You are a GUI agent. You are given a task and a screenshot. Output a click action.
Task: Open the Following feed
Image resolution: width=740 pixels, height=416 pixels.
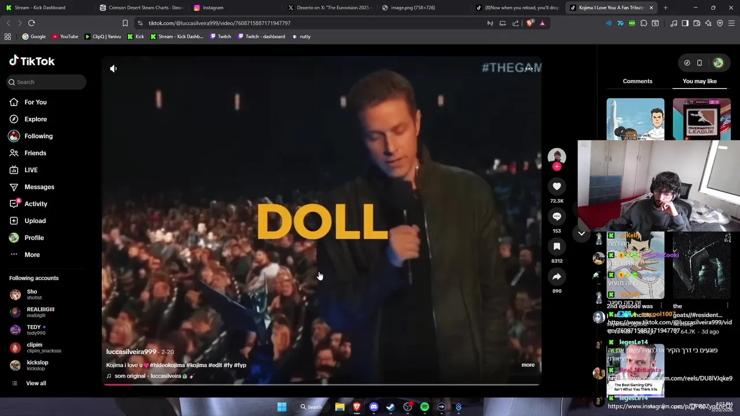point(38,136)
